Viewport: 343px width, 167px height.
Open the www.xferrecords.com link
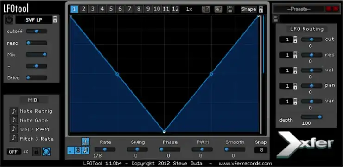(245, 163)
